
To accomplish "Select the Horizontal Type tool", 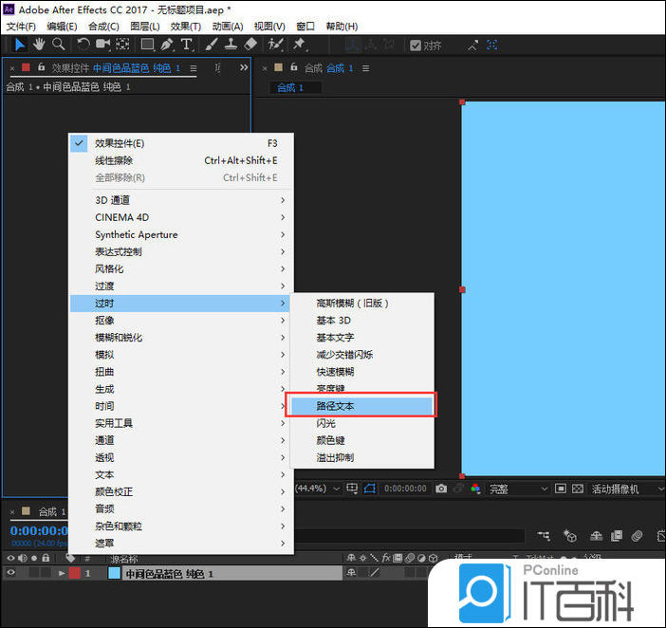I will 186,45.
